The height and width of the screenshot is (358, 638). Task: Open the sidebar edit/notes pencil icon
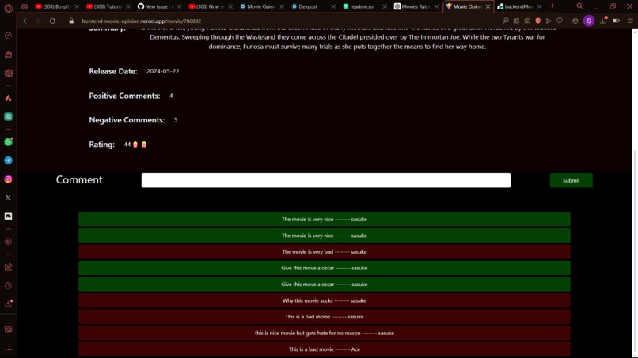click(x=8, y=267)
